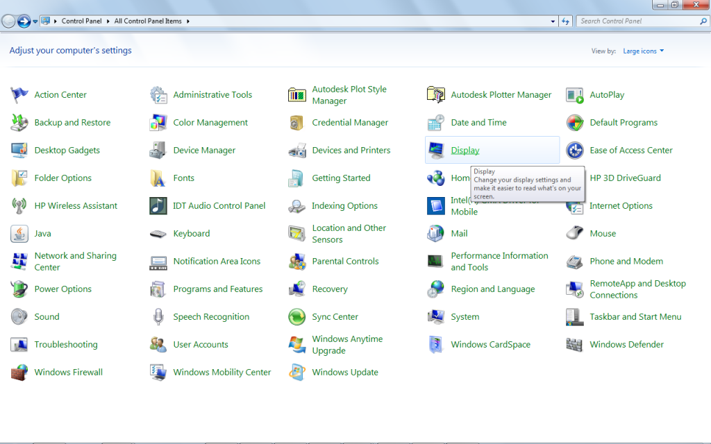Click the Ease of Access Center icon
Screen dimensions: 711x444
(x=574, y=150)
